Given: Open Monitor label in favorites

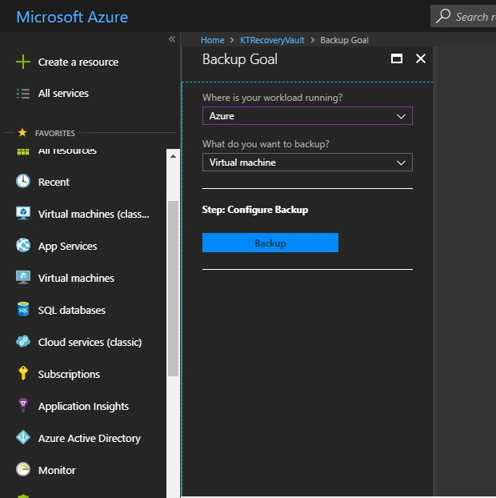Looking at the screenshot, I should click(x=57, y=470).
